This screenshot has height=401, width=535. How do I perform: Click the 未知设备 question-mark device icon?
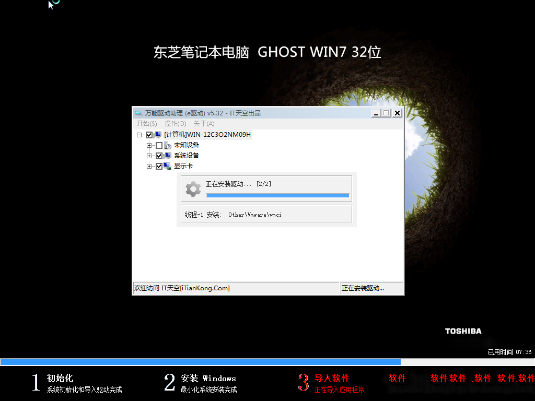pos(168,145)
